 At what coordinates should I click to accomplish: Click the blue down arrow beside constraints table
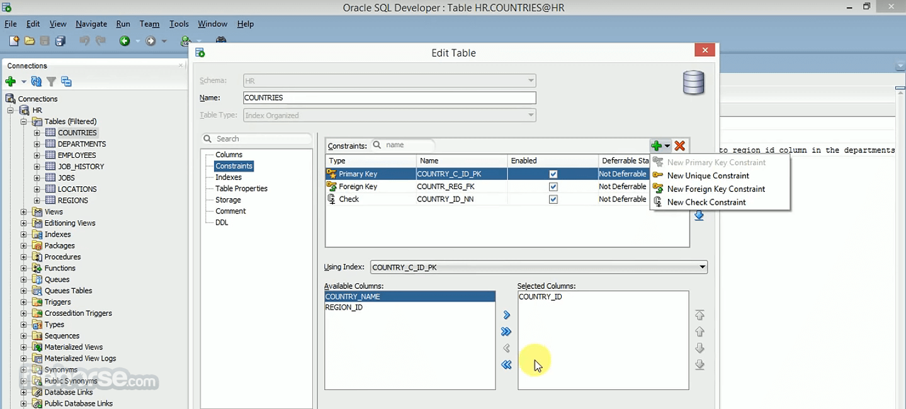point(699,216)
